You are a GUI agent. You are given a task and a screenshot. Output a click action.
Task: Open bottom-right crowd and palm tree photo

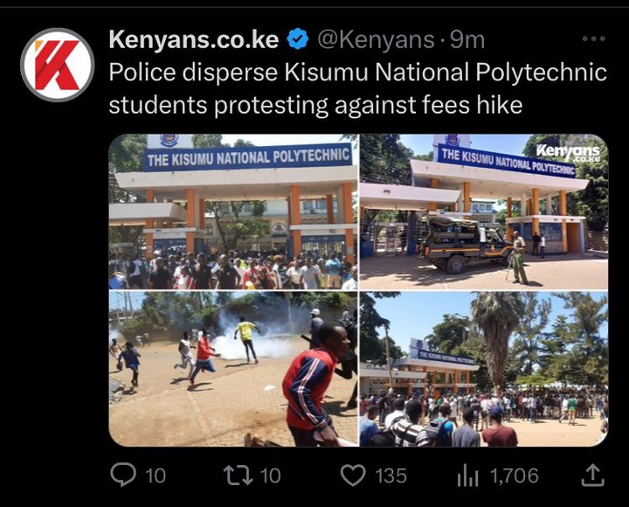pos(484,369)
